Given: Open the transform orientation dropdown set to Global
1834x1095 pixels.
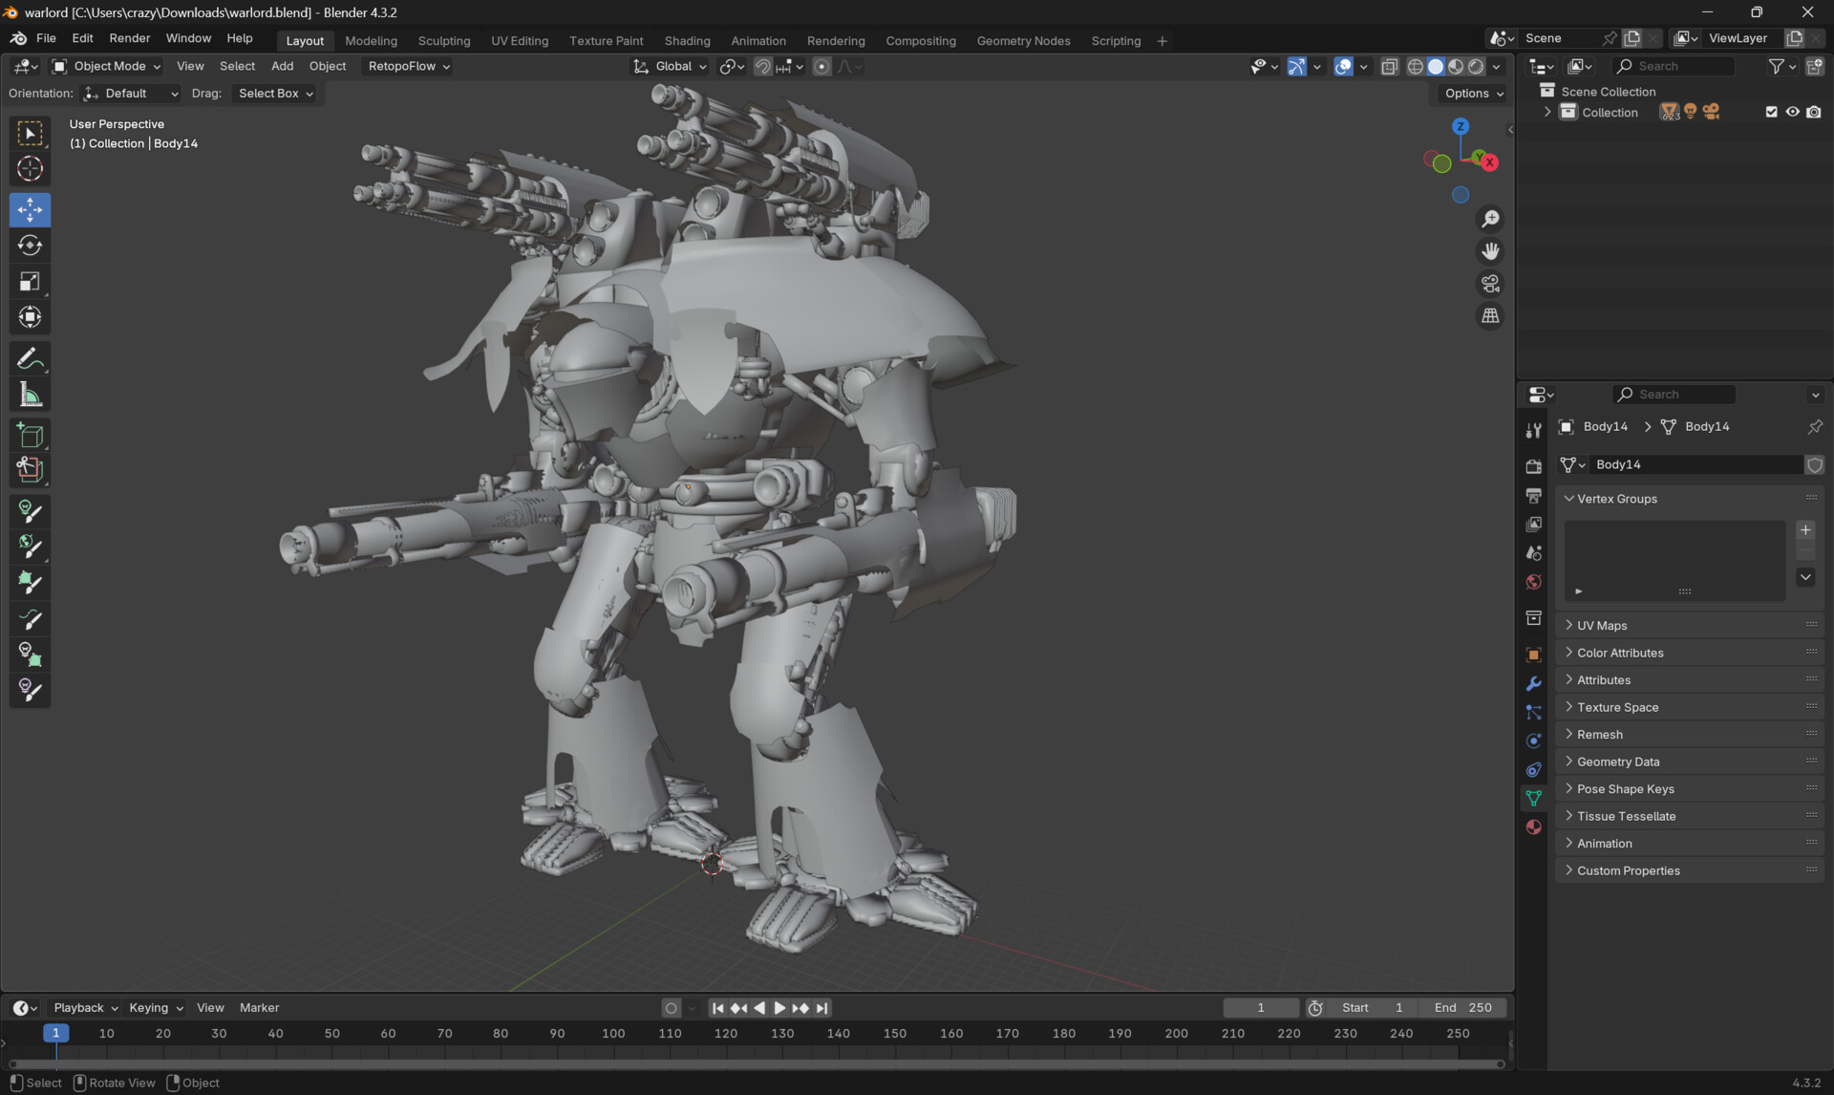Looking at the screenshot, I should [669, 66].
